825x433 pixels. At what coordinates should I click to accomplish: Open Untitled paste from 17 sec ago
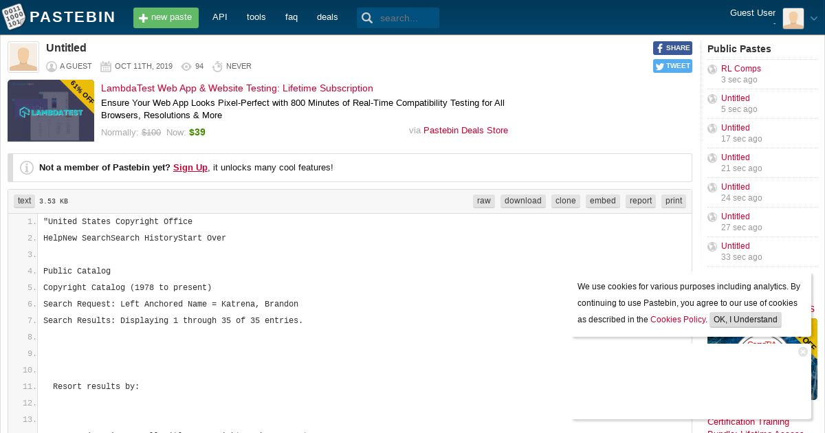[736, 128]
